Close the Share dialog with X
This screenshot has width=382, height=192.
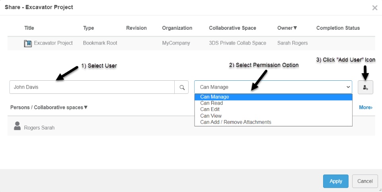(374, 8)
